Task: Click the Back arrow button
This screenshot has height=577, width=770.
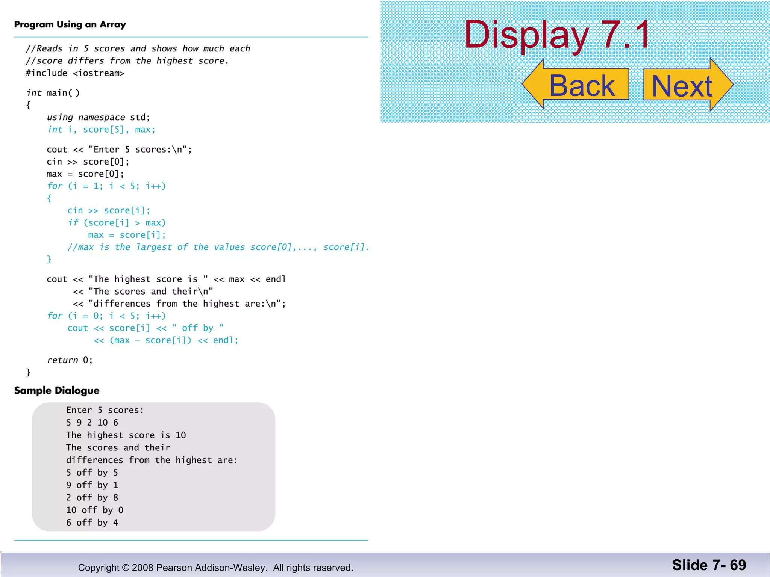Action: (576, 84)
